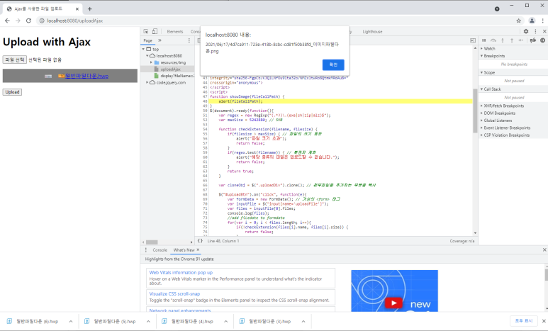Close the What's New tab

tap(198, 249)
